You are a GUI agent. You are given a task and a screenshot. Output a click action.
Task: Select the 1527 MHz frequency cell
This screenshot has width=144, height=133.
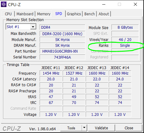(74, 73)
